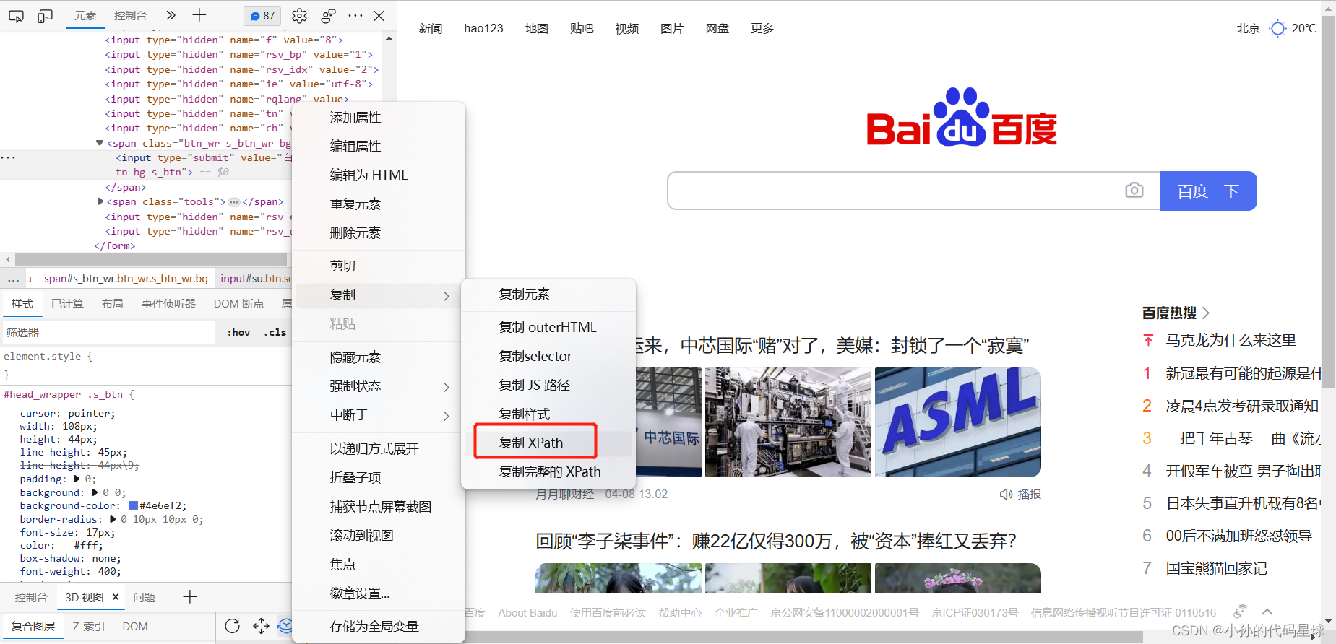Select the #head_wrapper .s_btn rule selector
1336x644 pixels.
coord(63,394)
